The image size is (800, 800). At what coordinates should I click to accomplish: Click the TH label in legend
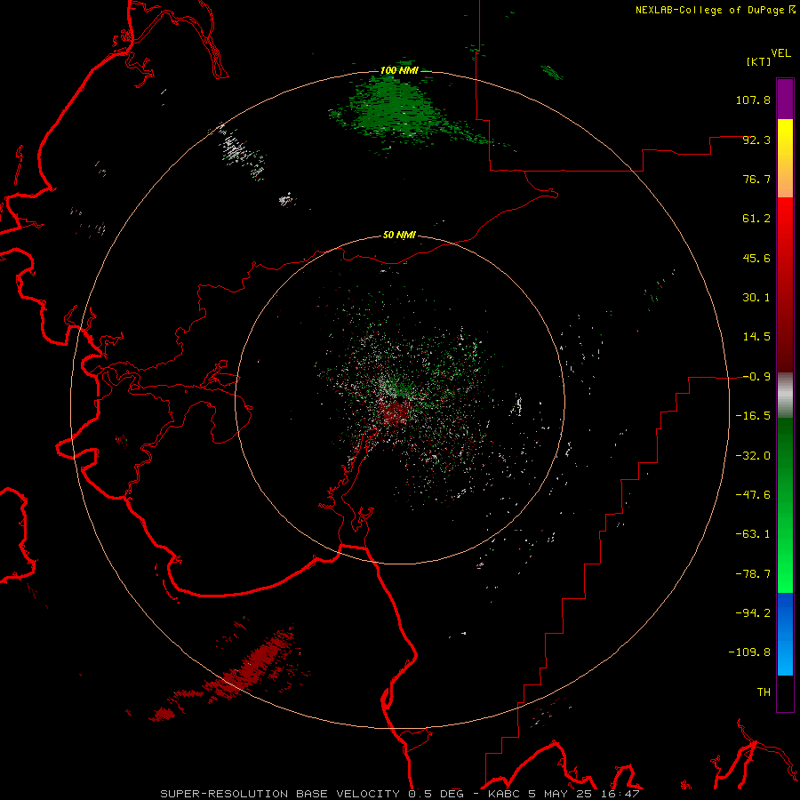tap(764, 692)
